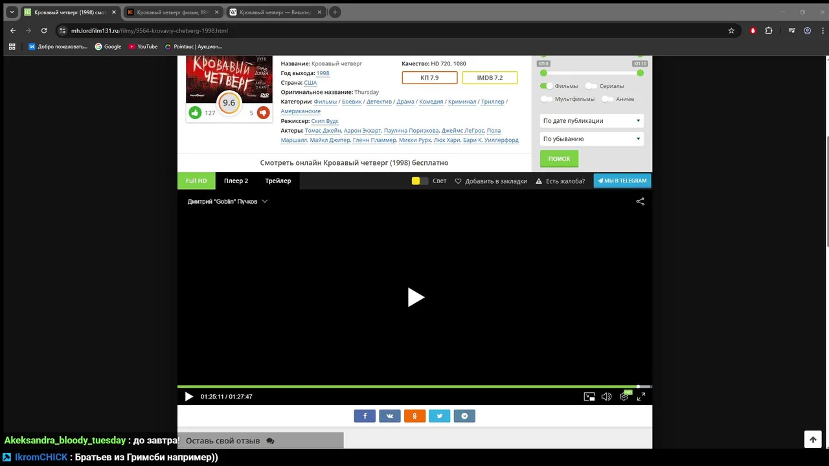Close the first Кровавый четверг tab

pyautogui.click(x=114, y=12)
